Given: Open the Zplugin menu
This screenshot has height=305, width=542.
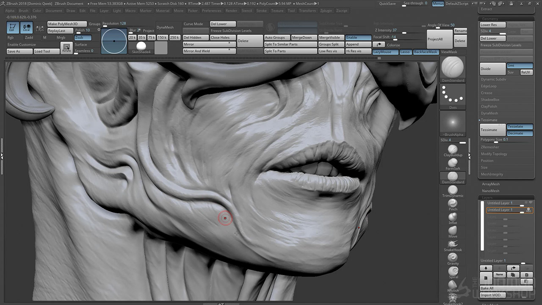Looking at the screenshot, I should [326, 11].
